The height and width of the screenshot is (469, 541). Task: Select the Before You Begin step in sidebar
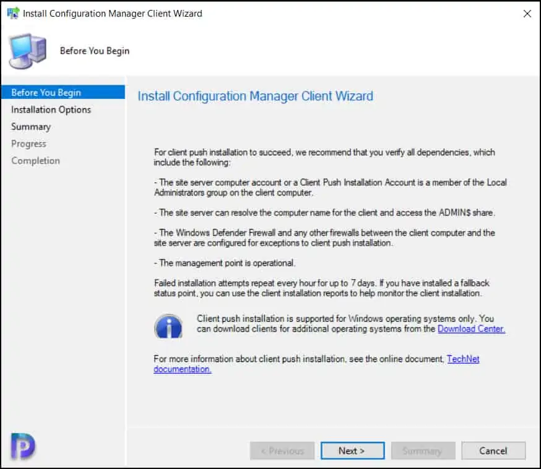click(46, 93)
